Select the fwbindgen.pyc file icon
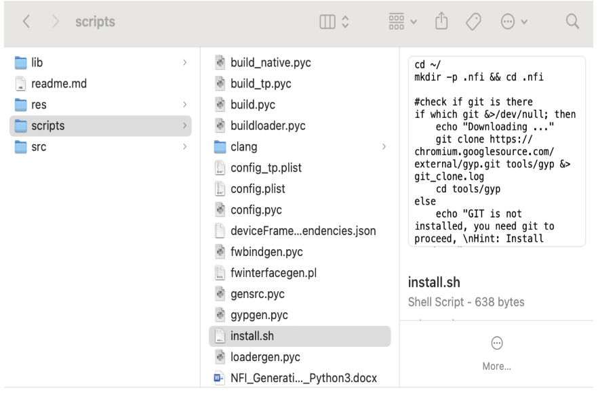 point(220,251)
